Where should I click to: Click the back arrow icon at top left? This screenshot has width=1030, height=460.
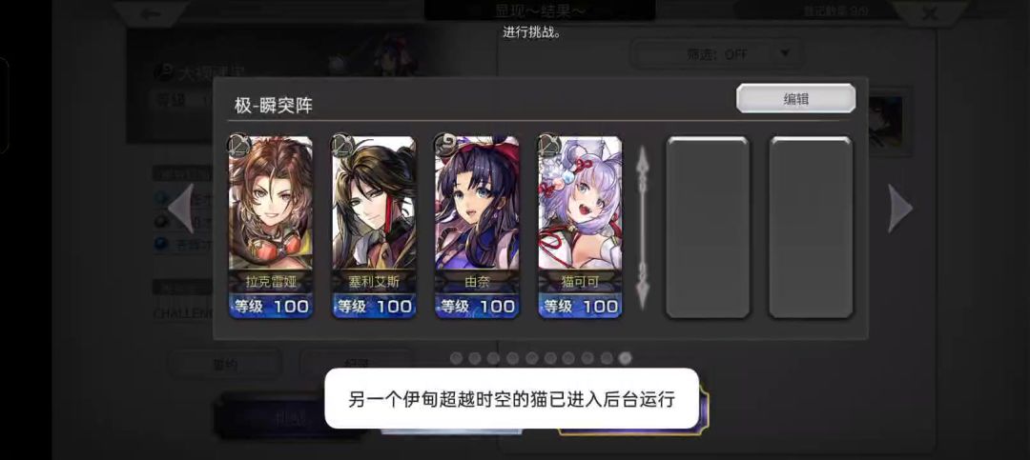click(151, 13)
